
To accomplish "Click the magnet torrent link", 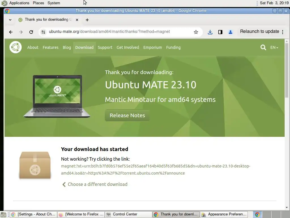I will point(155,169).
